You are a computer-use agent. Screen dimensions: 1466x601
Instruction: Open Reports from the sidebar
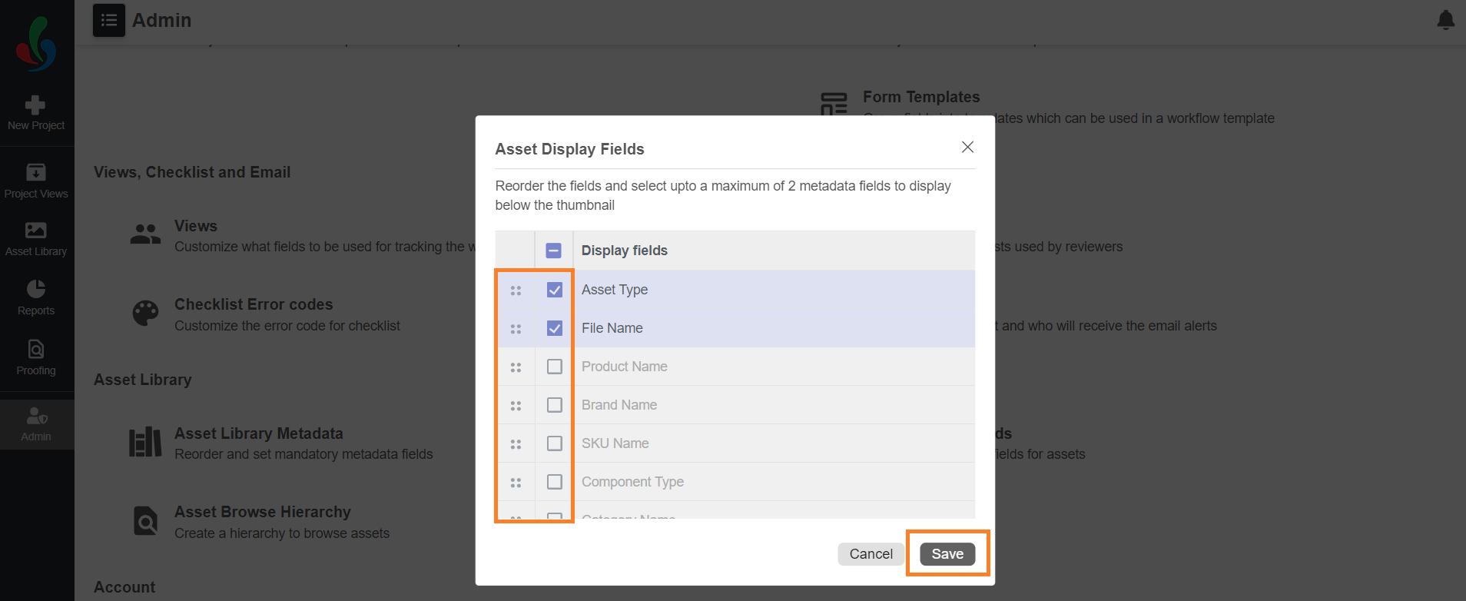[36, 298]
